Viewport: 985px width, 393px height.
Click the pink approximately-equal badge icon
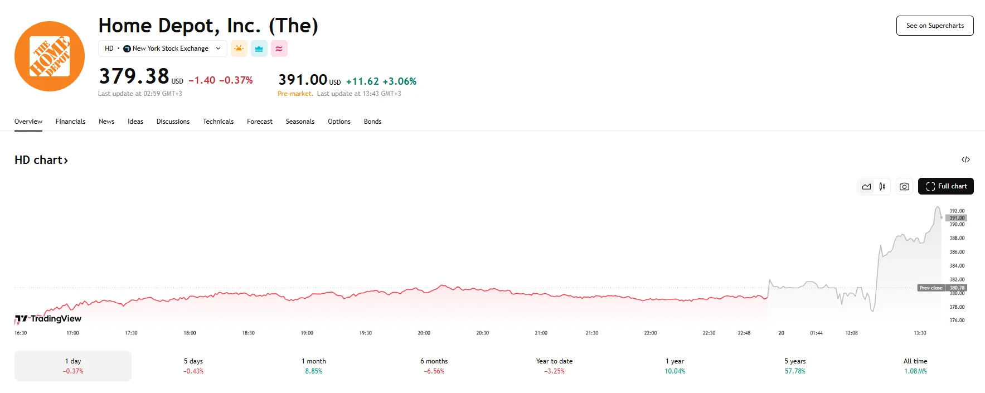279,48
